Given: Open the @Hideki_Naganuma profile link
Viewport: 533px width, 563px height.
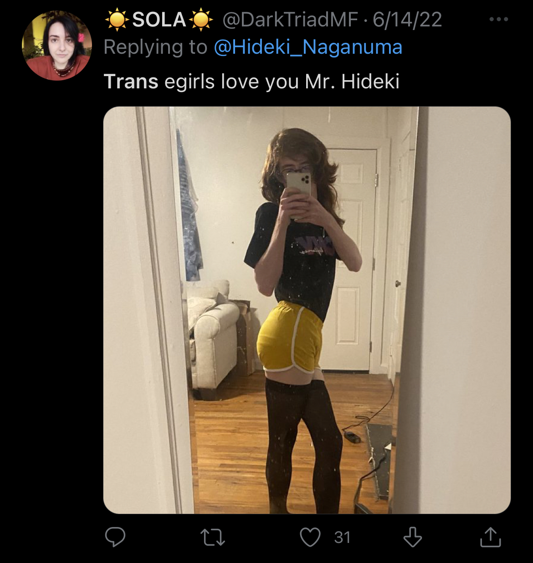Looking at the screenshot, I should pos(308,47).
